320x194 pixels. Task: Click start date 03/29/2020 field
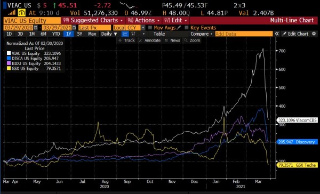pos(19,28)
